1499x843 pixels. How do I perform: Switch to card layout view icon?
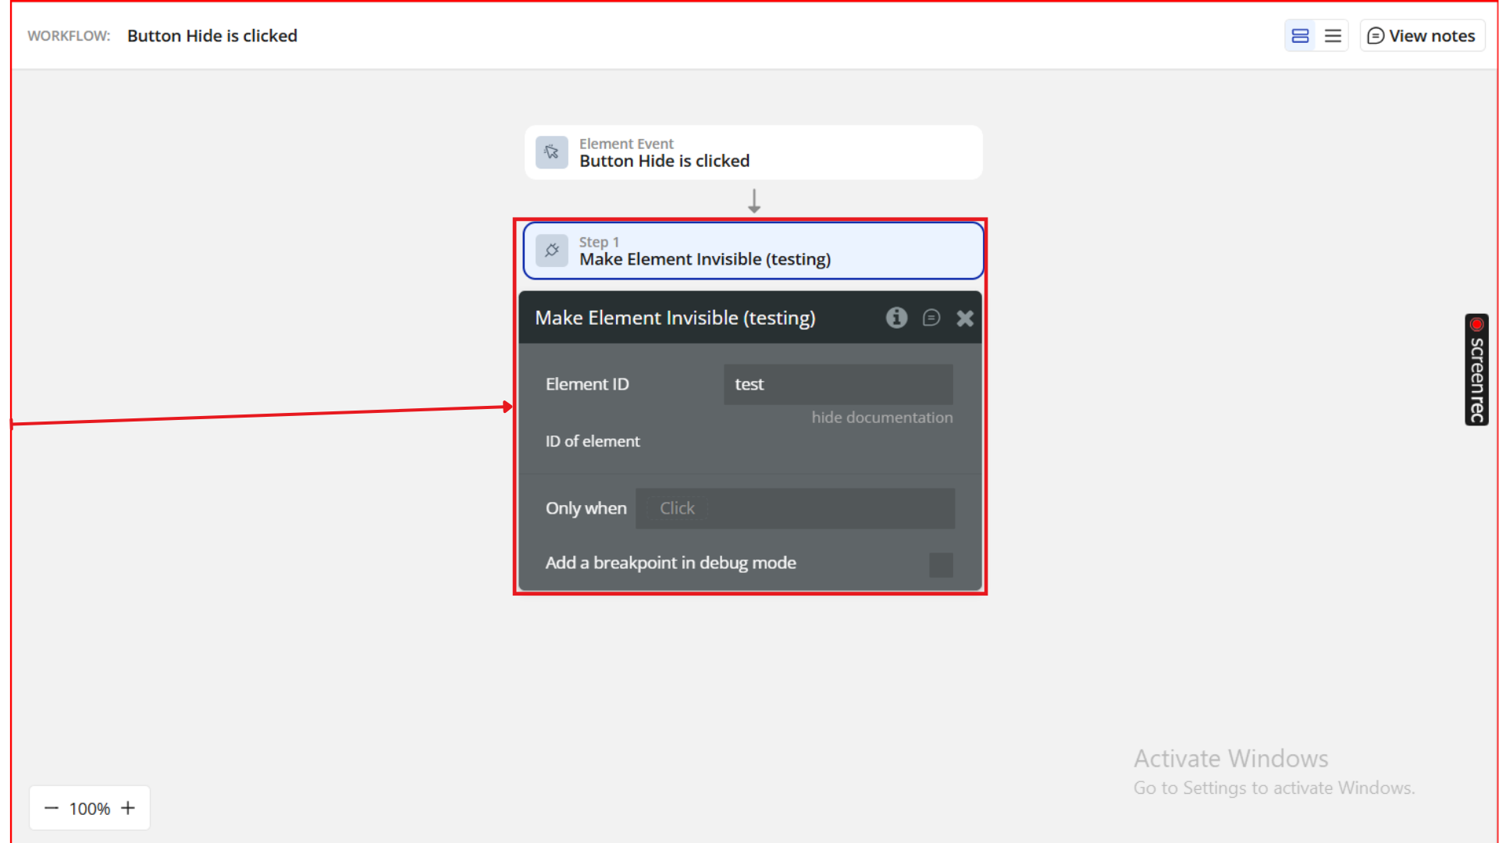(x=1300, y=36)
